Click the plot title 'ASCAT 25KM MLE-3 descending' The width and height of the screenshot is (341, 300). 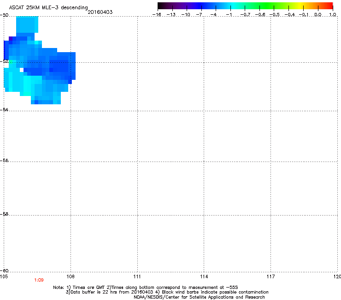click(48, 7)
